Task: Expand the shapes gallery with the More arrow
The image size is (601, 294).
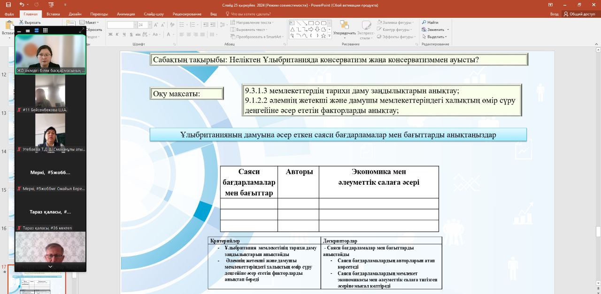Action: click(x=329, y=36)
